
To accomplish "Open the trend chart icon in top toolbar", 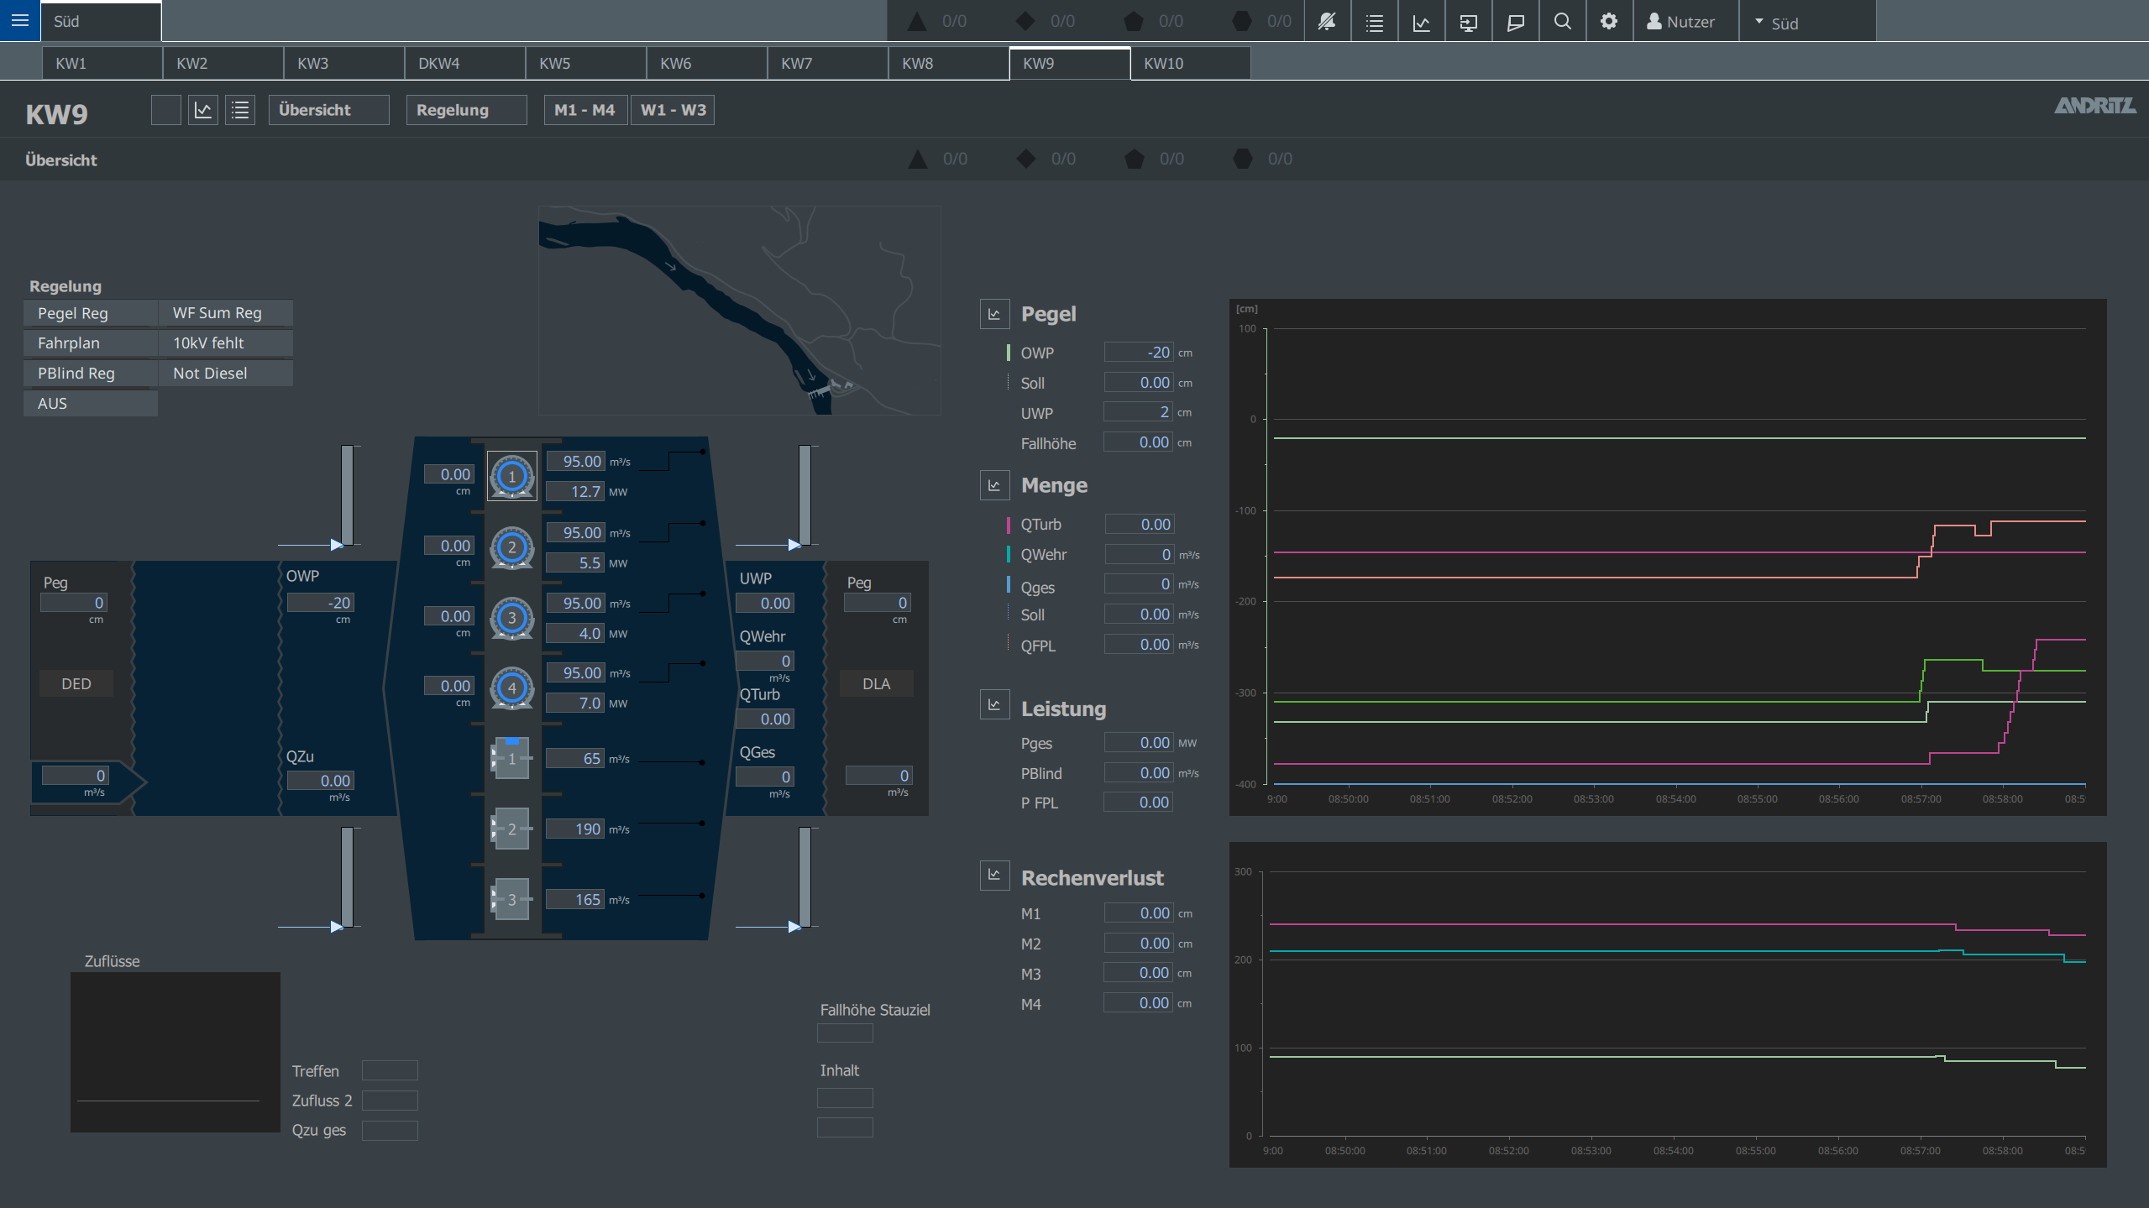I will point(1421,22).
